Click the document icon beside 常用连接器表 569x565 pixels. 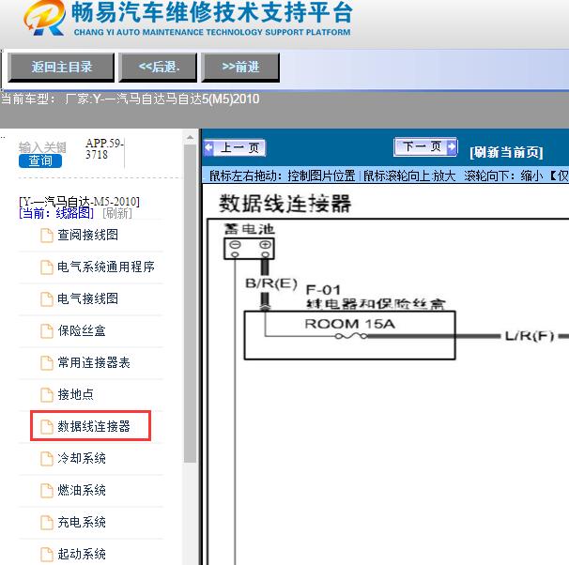pos(46,363)
